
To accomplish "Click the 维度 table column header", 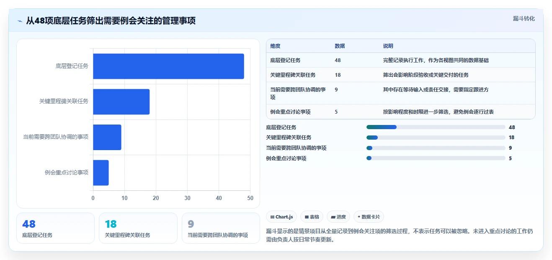I will coord(276,46).
